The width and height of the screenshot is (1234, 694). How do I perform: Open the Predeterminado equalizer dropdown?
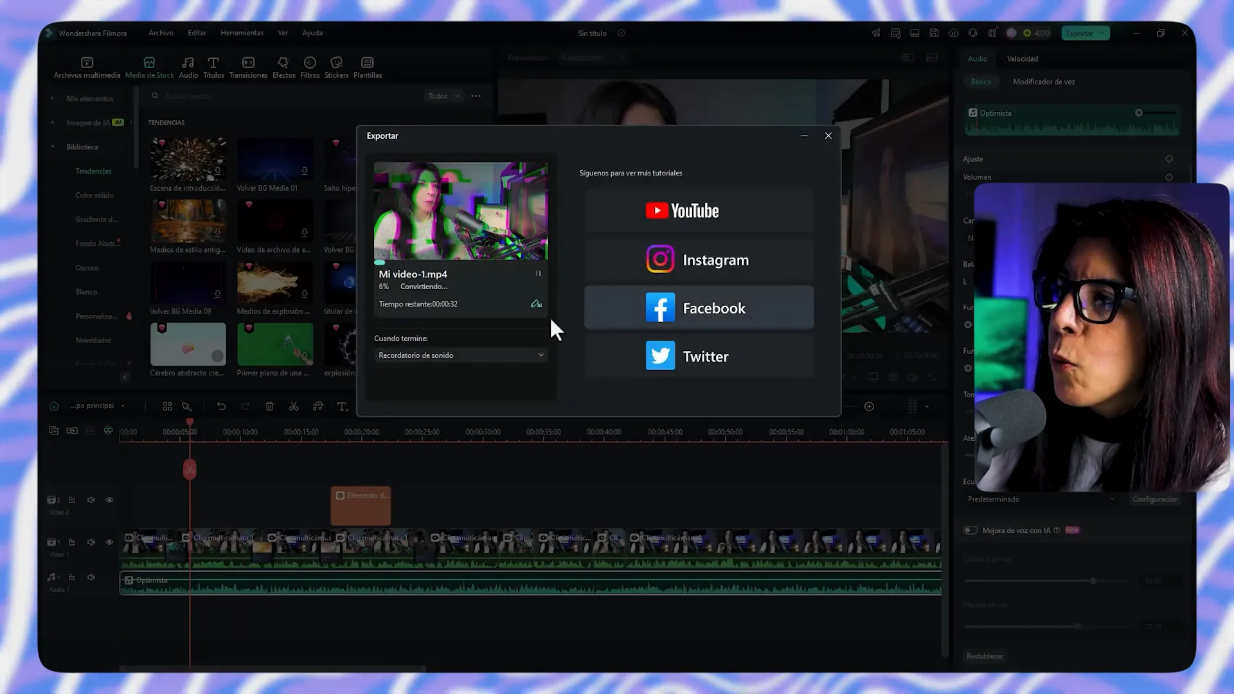coord(1041,499)
